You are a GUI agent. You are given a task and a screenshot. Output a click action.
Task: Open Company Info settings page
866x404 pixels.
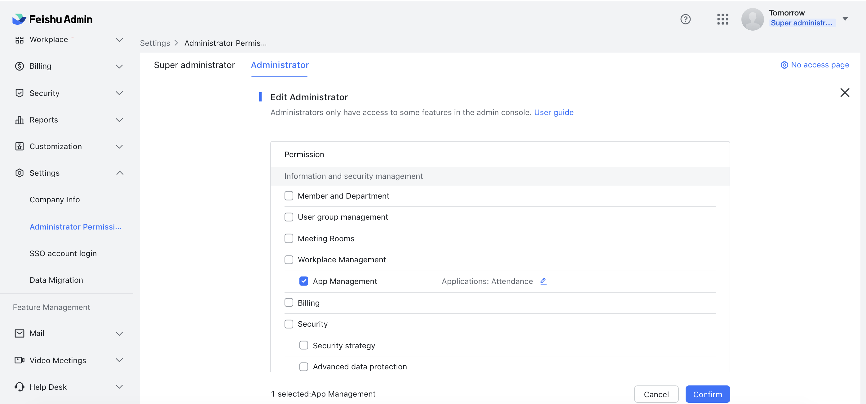55,200
